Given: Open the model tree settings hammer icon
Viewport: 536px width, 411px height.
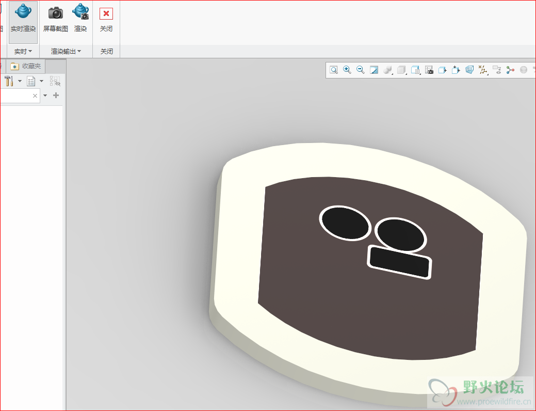Looking at the screenshot, I should 9,81.
